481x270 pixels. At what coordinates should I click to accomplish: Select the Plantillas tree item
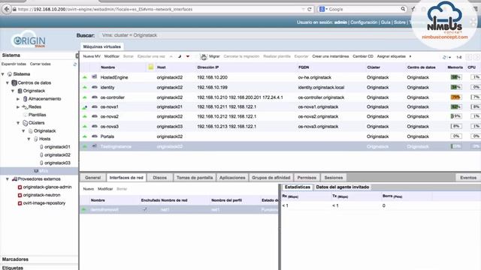click(37, 115)
